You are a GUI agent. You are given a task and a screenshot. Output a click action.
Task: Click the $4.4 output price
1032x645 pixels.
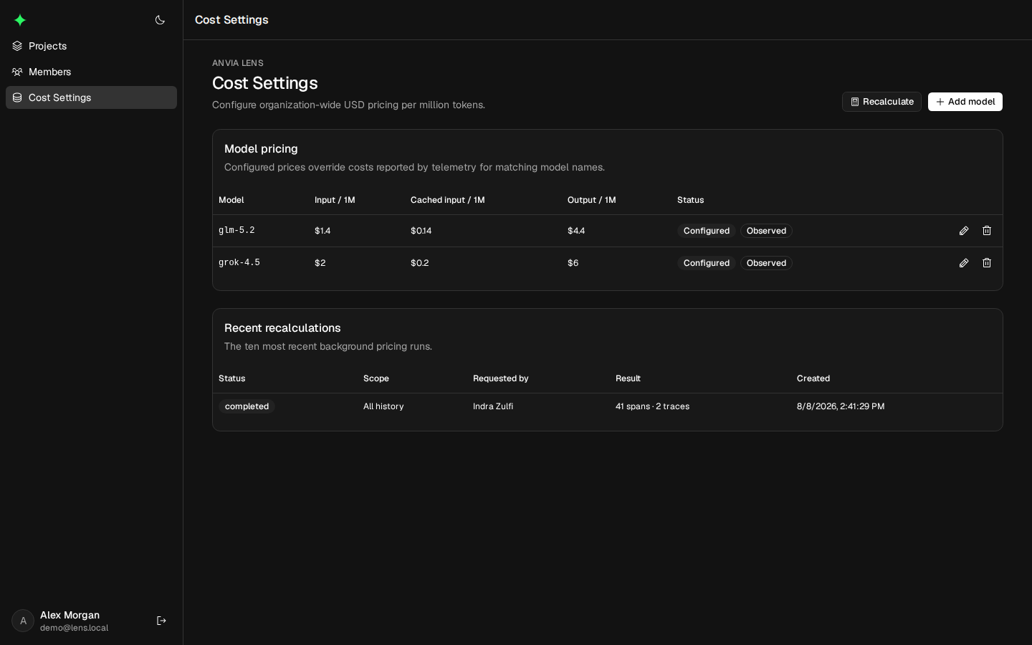click(x=576, y=231)
